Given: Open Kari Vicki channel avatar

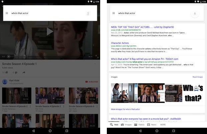Looking at the screenshot, I should [5, 82].
